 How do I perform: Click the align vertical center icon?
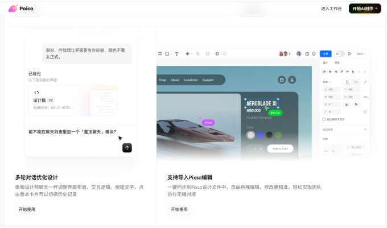348,72
